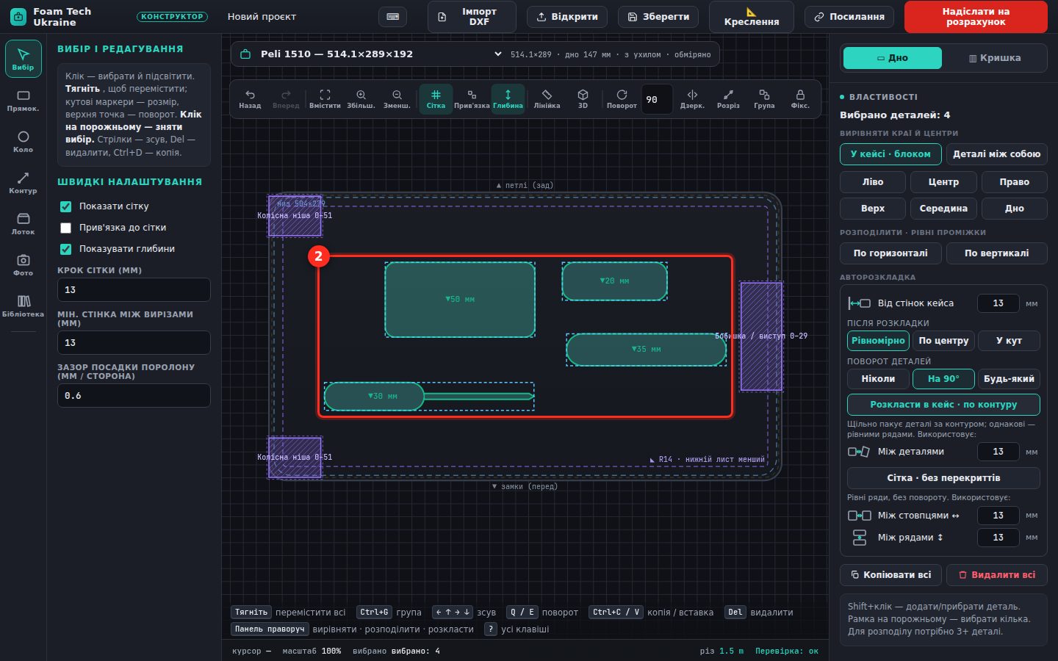Zoom in with the Збільш. icon
This screenshot has height=661, width=1058.
coord(361,99)
